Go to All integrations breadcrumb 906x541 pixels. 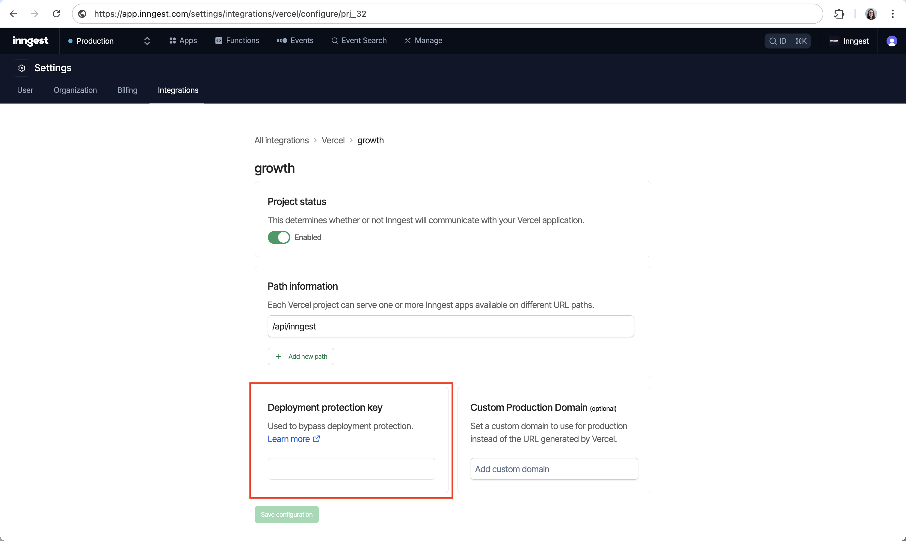point(281,140)
